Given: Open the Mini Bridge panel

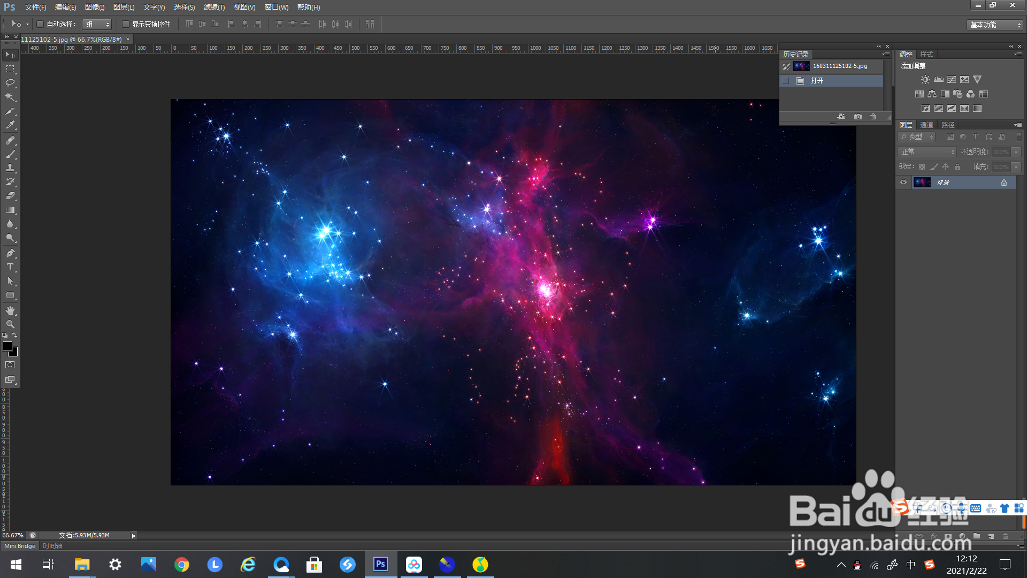Looking at the screenshot, I should pyautogui.click(x=20, y=546).
